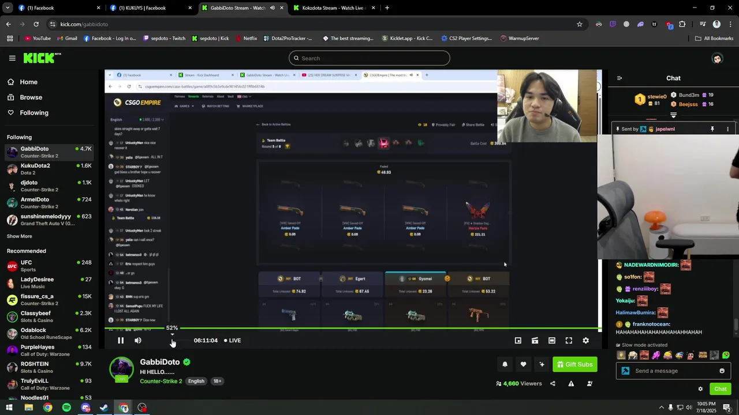Toggle stream notifications bell

(505, 364)
